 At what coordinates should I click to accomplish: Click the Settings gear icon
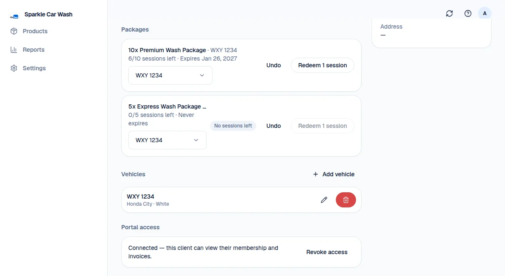[x=14, y=68]
